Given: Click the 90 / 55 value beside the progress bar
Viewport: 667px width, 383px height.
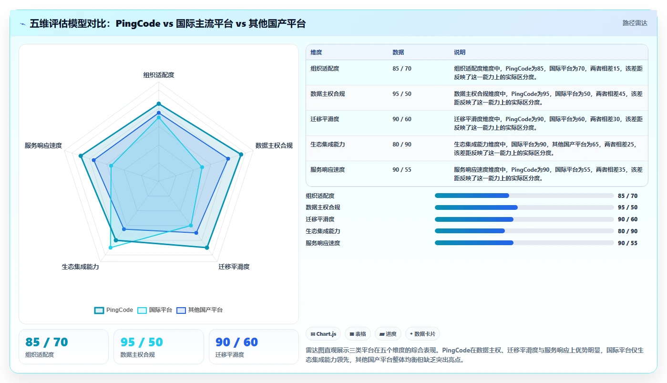Looking at the screenshot, I should 627,243.
